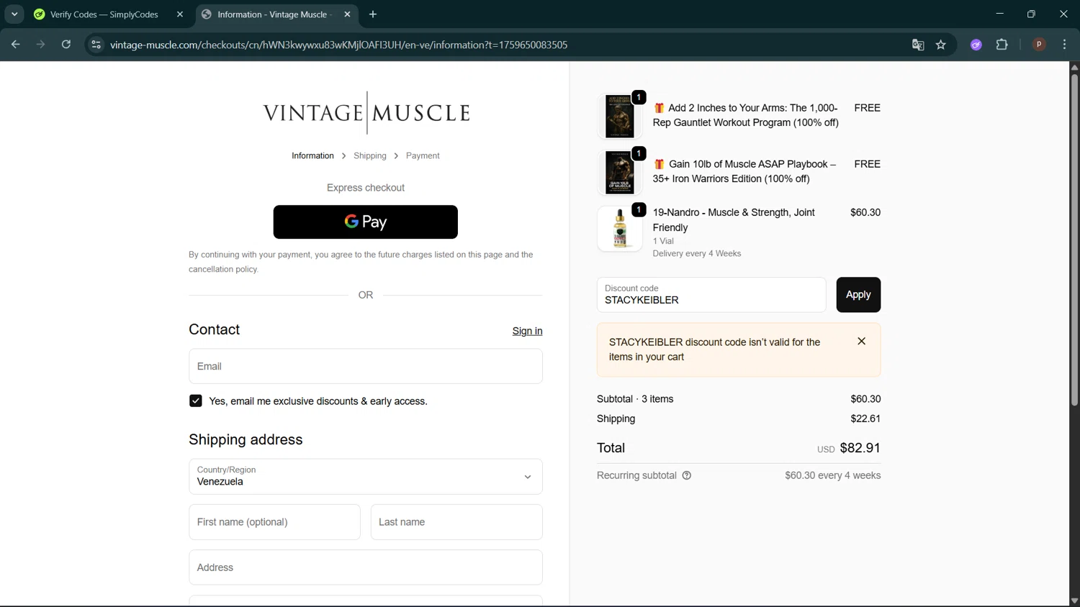Bookmark this page with the star
This screenshot has width=1080, height=607.
coord(941,45)
